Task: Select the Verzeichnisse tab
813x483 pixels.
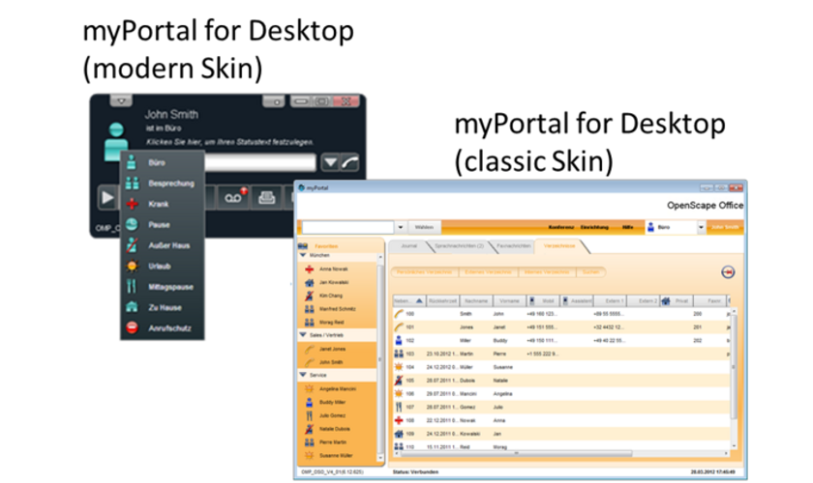Action: (x=559, y=246)
